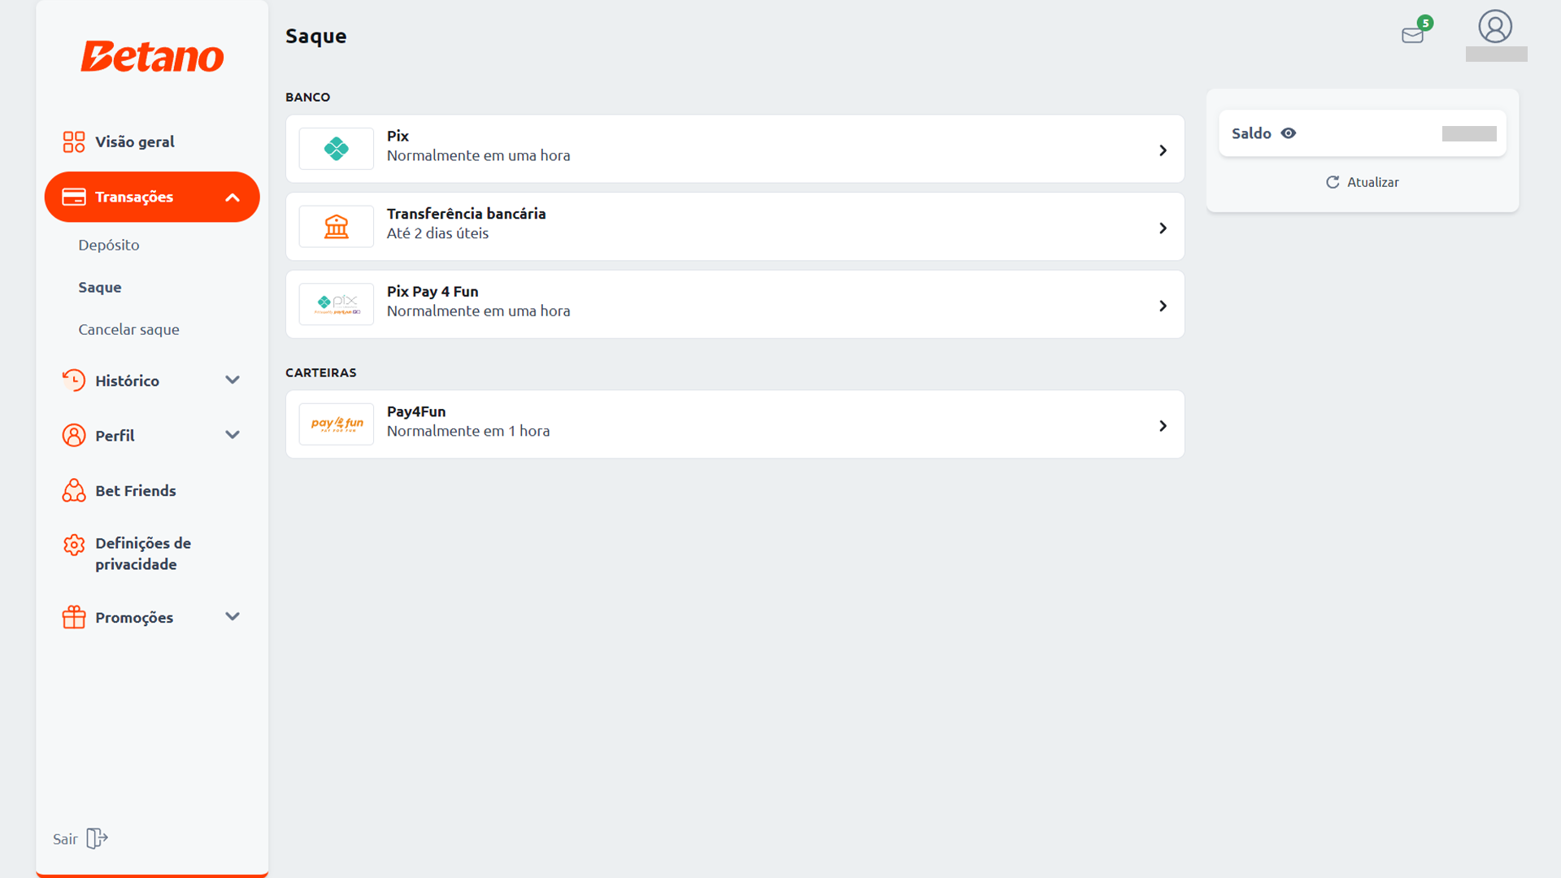
Task: Toggle balance visibility eye icon
Action: (x=1289, y=133)
